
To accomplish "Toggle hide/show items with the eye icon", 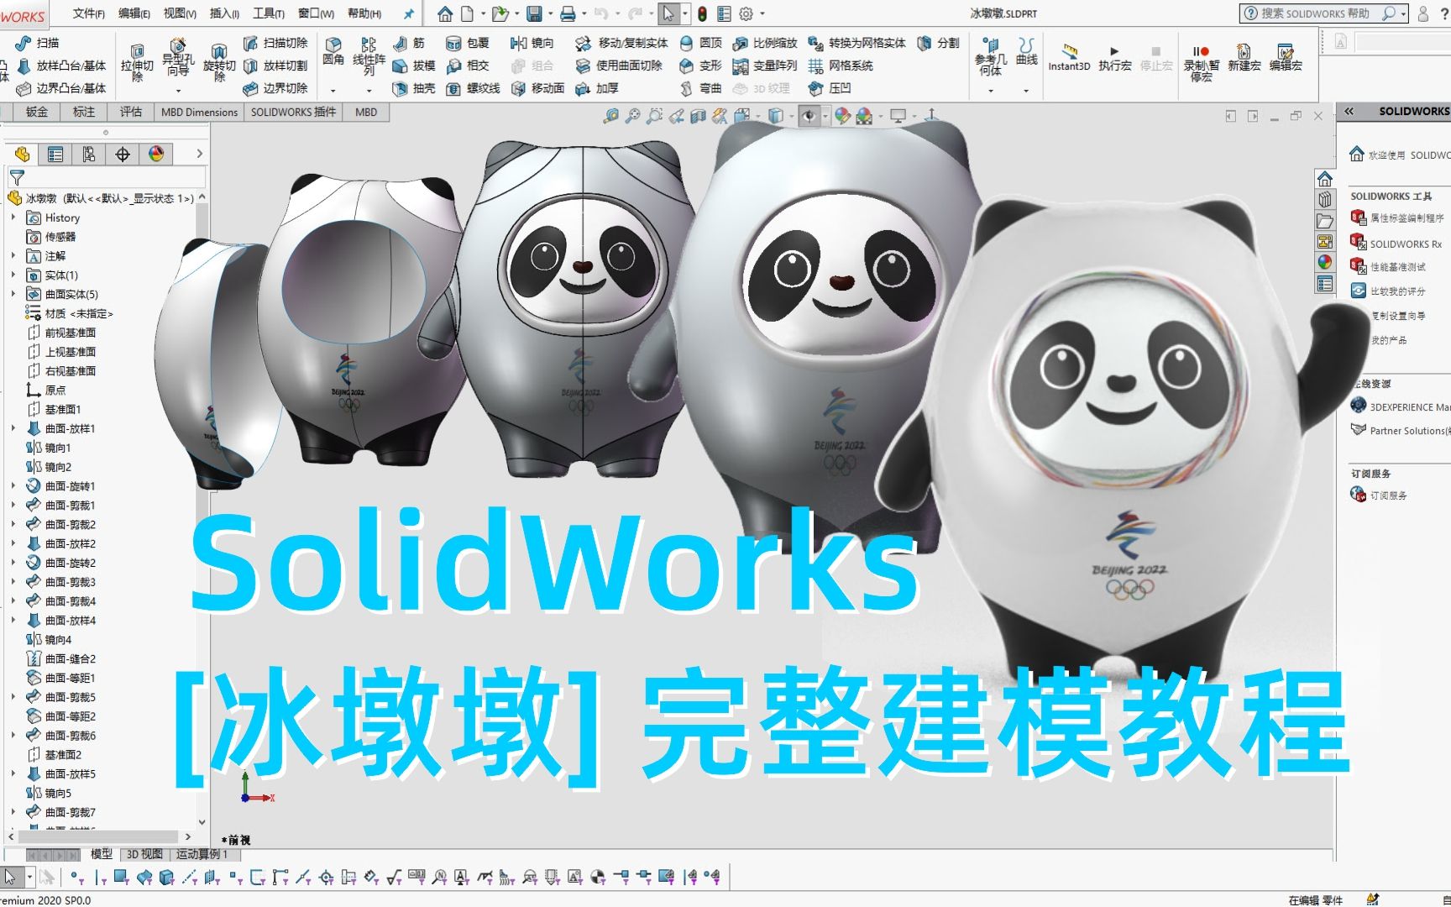I will pyautogui.click(x=809, y=116).
